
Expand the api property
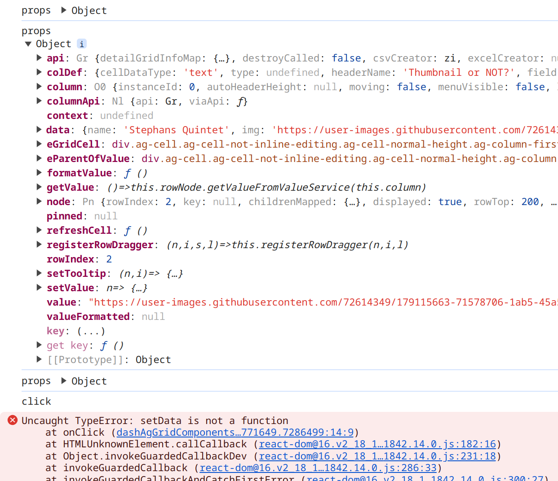39,58
